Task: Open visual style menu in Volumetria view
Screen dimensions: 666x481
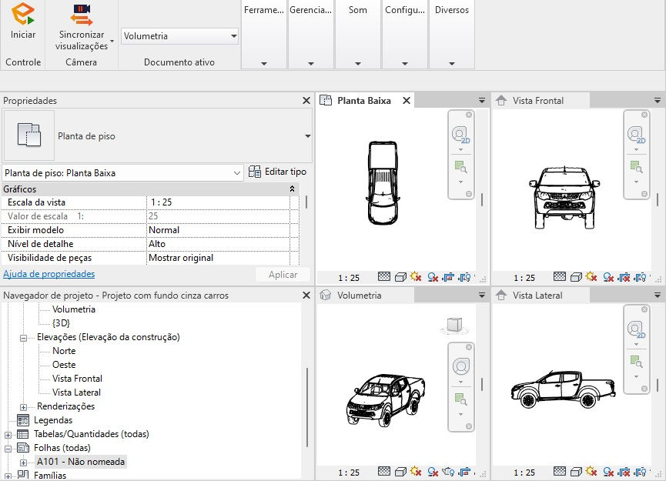Action: tap(400, 472)
